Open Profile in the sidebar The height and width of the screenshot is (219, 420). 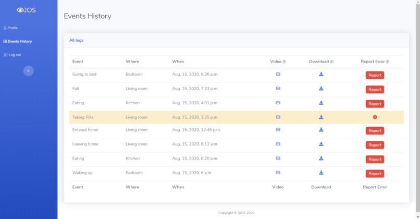10,28
